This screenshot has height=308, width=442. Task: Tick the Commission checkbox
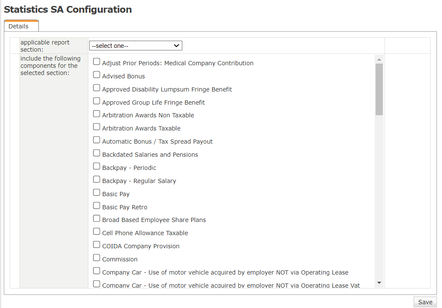click(97, 258)
